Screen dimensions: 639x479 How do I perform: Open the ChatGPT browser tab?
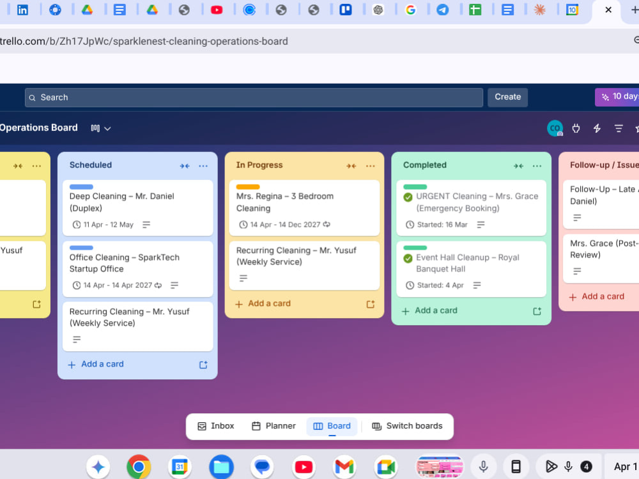(378, 10)
